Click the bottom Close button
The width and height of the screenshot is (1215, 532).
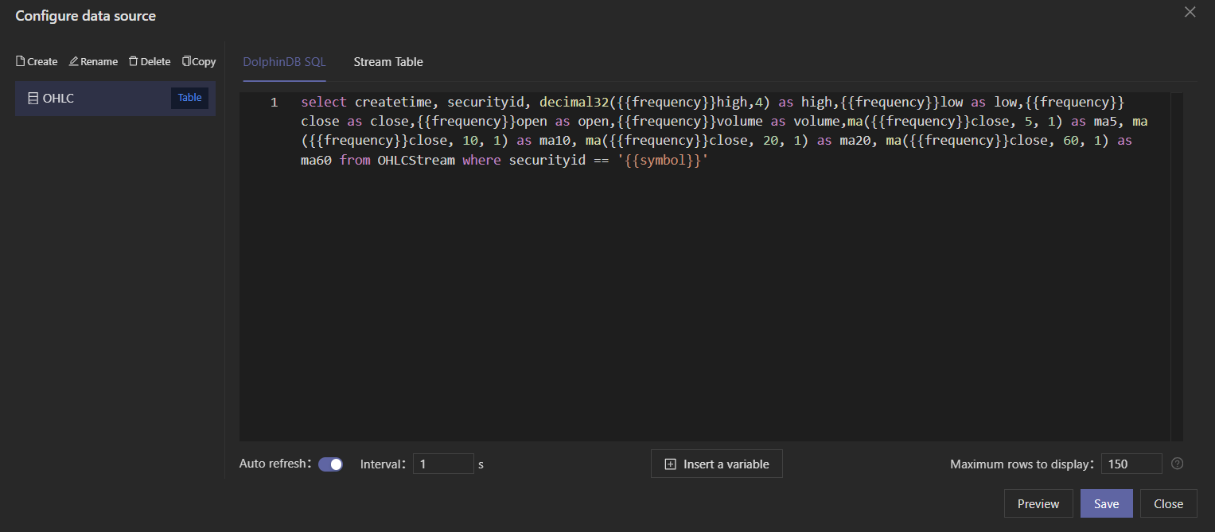pos(1168,503)
